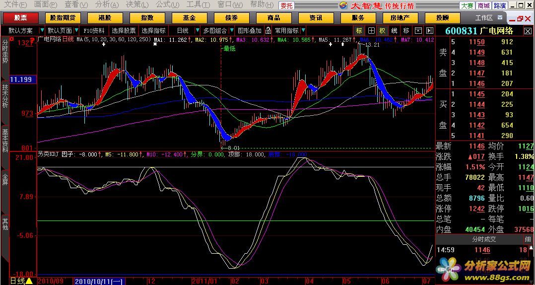Open the 工具(T) menu
535x285 pixels.
tap(198, 5)
